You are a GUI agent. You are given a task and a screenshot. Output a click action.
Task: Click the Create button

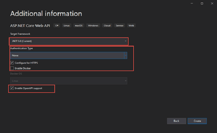point(197,121)
